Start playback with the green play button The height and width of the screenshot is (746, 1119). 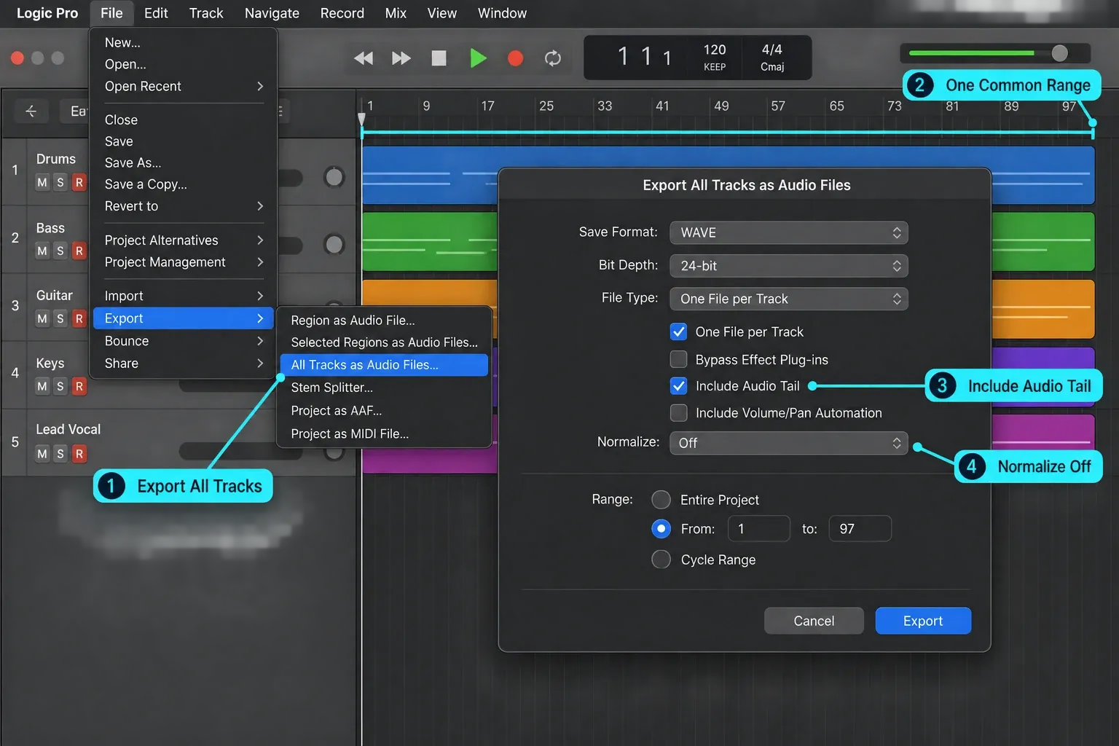point(478,58)
